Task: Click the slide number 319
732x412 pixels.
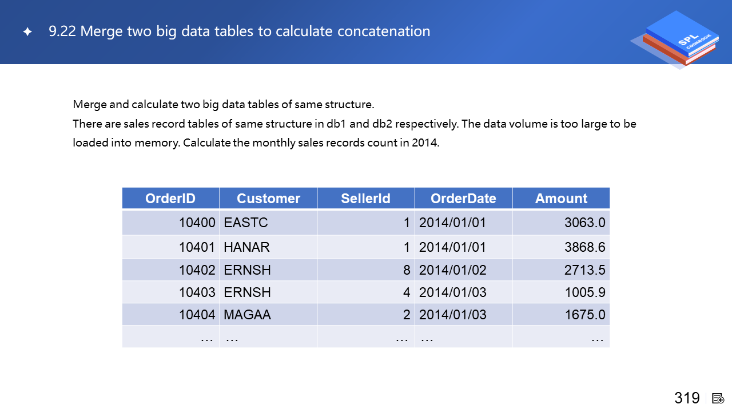Action: (687, 398)
